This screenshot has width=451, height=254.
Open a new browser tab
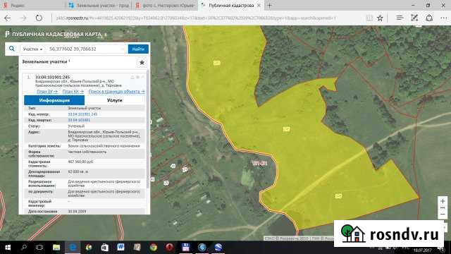tap(269, 6)
